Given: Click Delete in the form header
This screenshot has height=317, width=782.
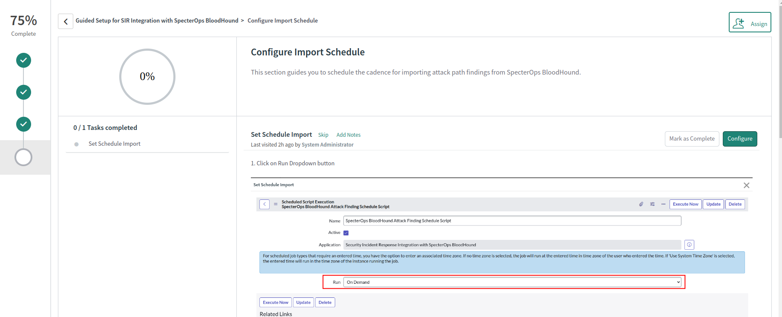Looking at the screenshot, I should (x=735, y=204).
